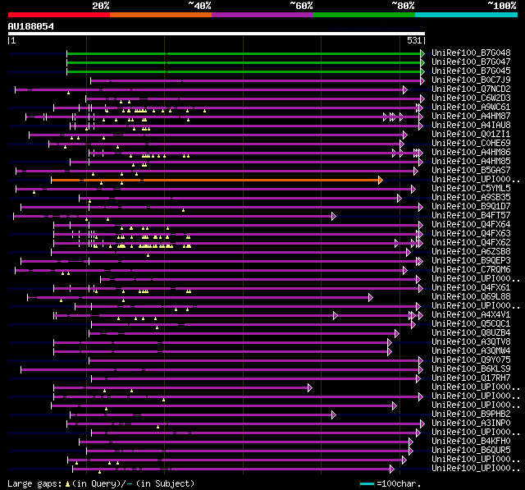Click on UniRef100_A9WC61 label
Screen dimensions: 525x490
click(471, 108)
